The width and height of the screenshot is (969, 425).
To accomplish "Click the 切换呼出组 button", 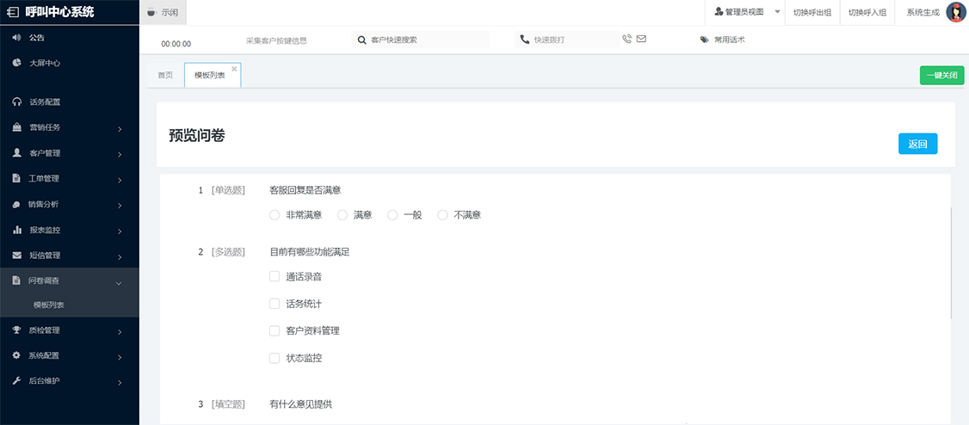I will pos(812,12).
